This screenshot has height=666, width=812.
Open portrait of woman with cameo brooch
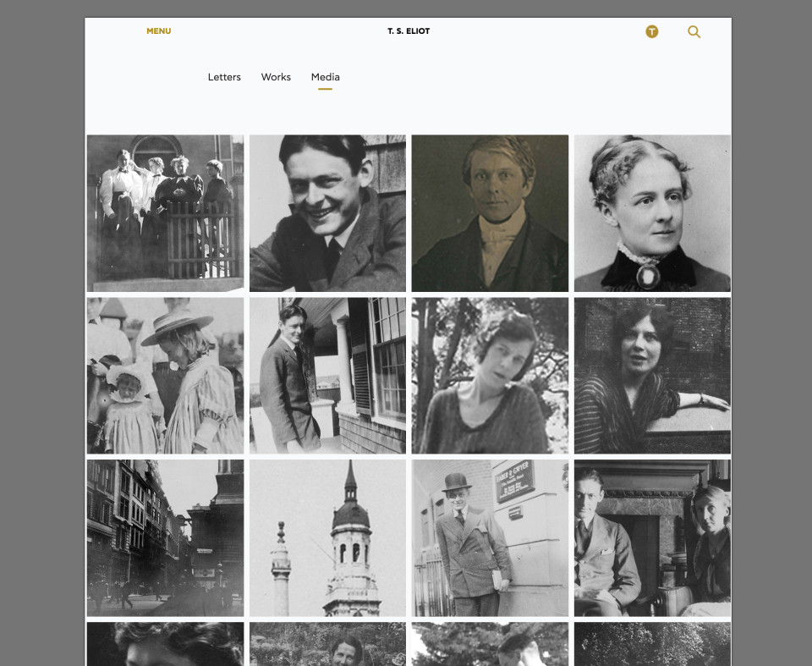(x=652, y=213)
